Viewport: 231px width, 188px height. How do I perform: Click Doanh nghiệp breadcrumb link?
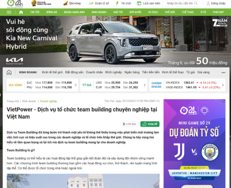pos(48,101)
